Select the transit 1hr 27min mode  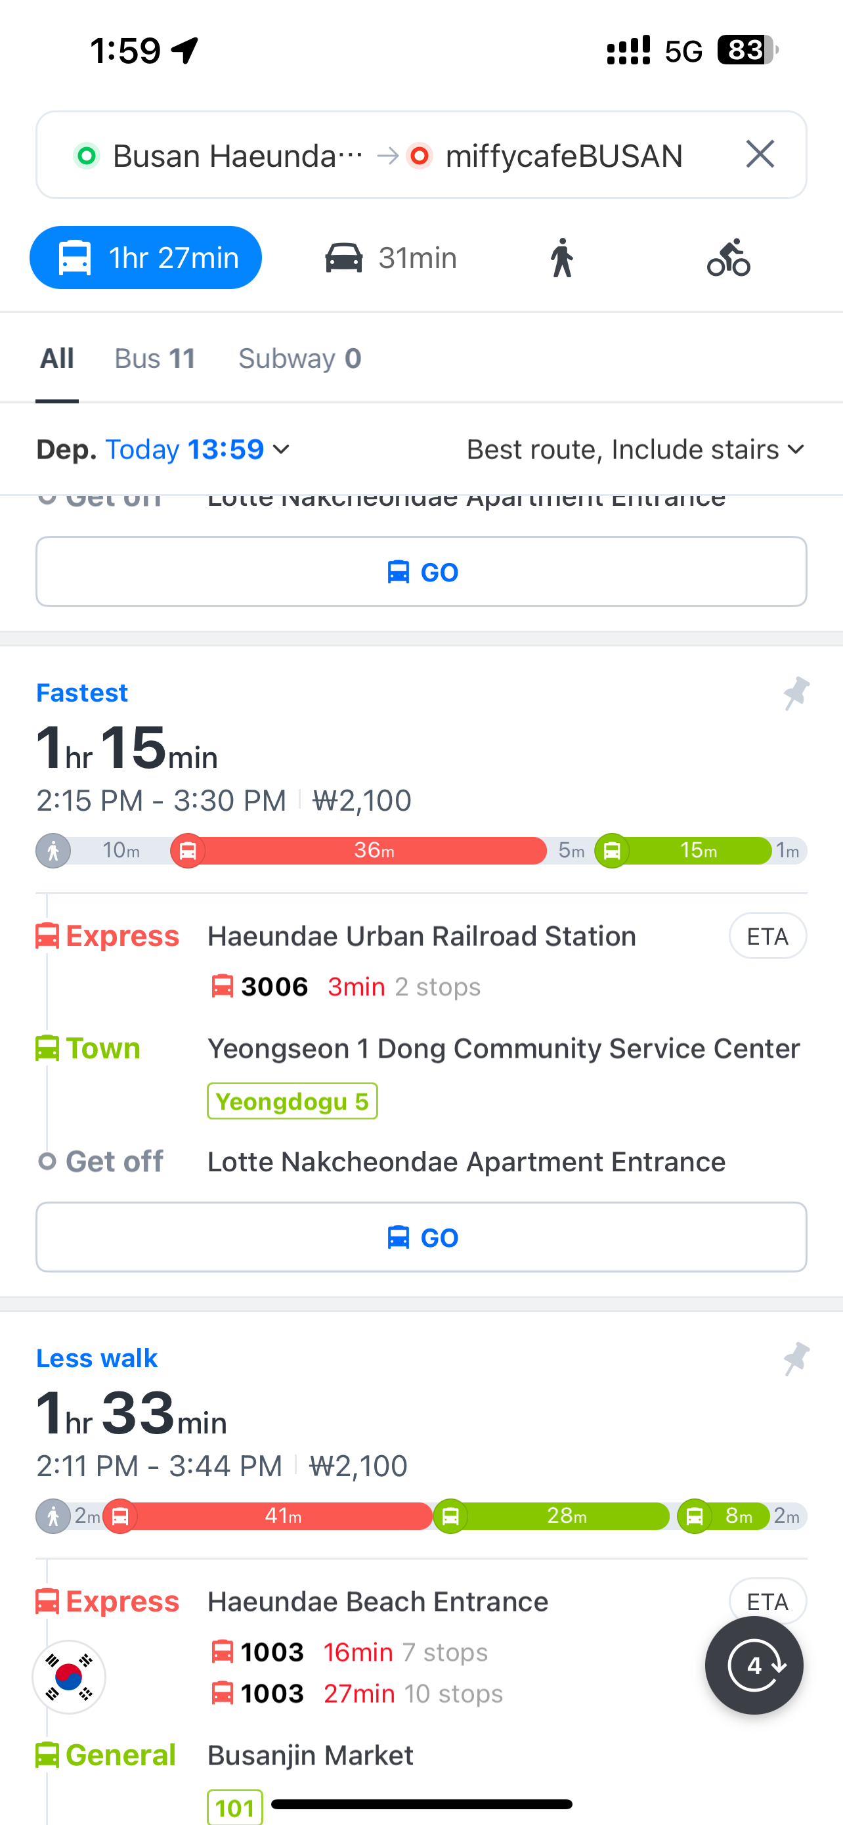point(146,258)
